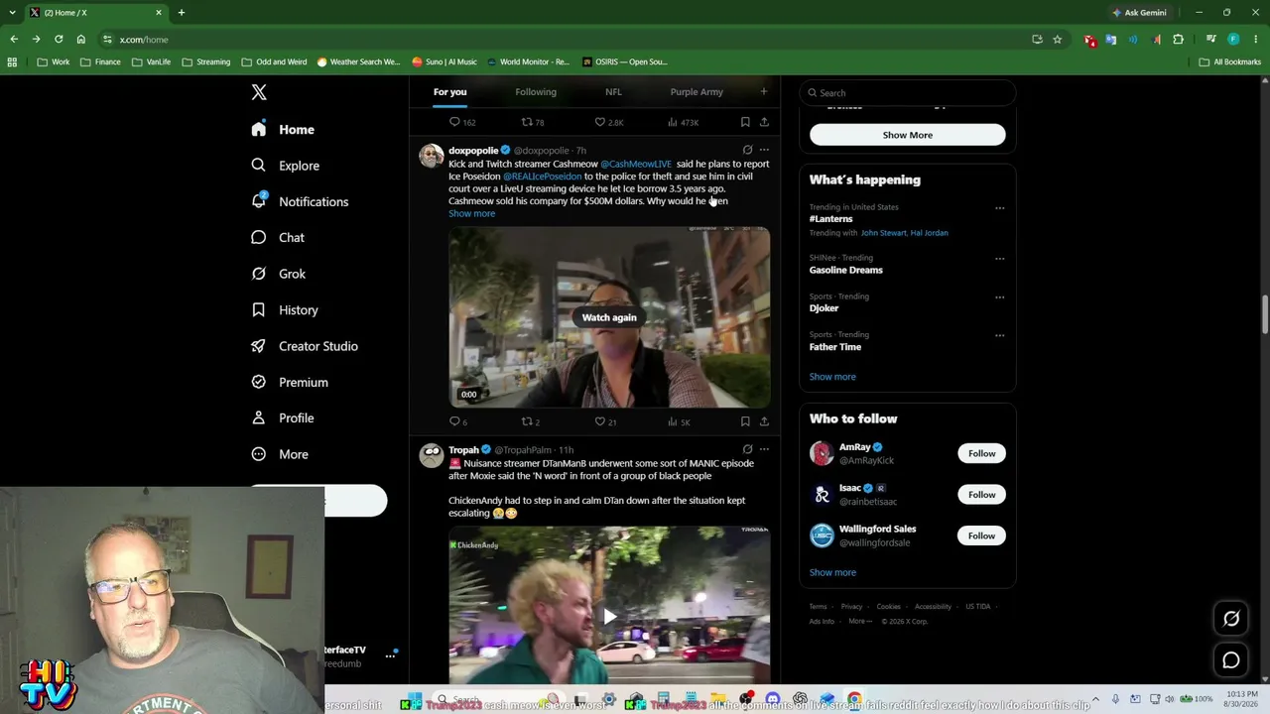This screenshot has width=1270, height=714.
Task: Open Grok from the X sidebar
Action: pyautogui.click(x=278, y=274)
